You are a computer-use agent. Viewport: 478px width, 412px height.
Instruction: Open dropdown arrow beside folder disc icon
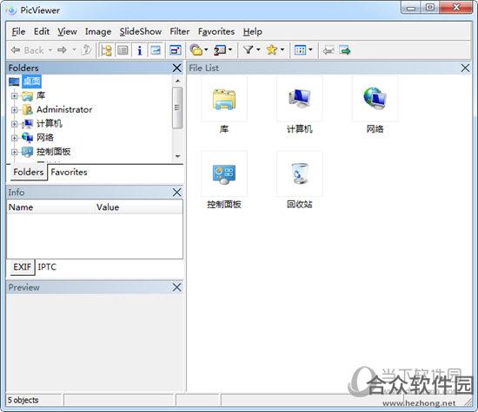tap(206, 50)
